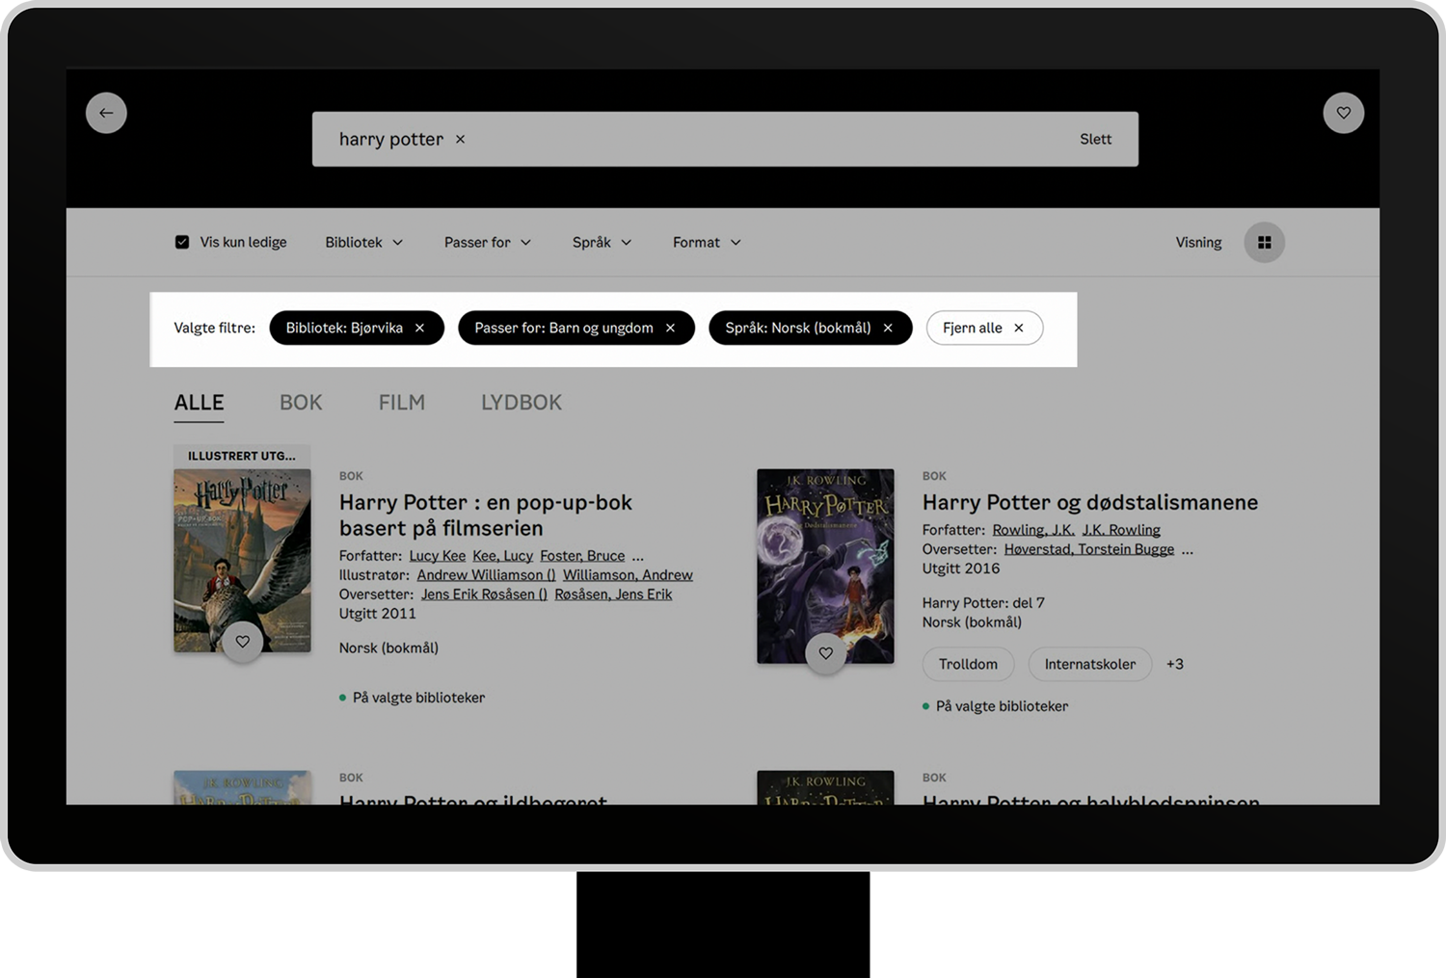1446x978 pixels.
Task: Switch to the BOK tab
Action: (301, 403)
